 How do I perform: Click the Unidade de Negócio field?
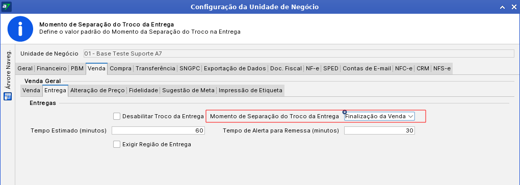point(298,54)
